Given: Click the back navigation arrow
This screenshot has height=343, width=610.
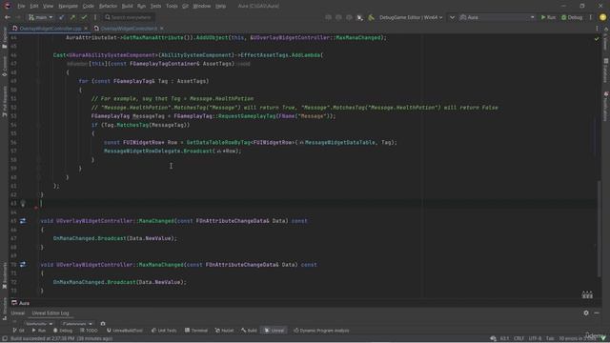Looking at the screenshot, I should (8, 17).
